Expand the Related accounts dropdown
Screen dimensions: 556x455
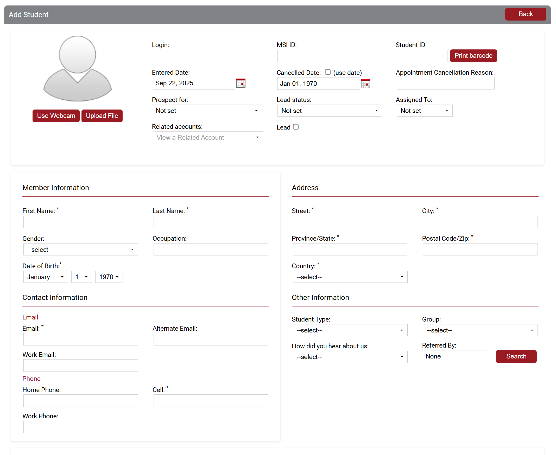tap(207, 138)
